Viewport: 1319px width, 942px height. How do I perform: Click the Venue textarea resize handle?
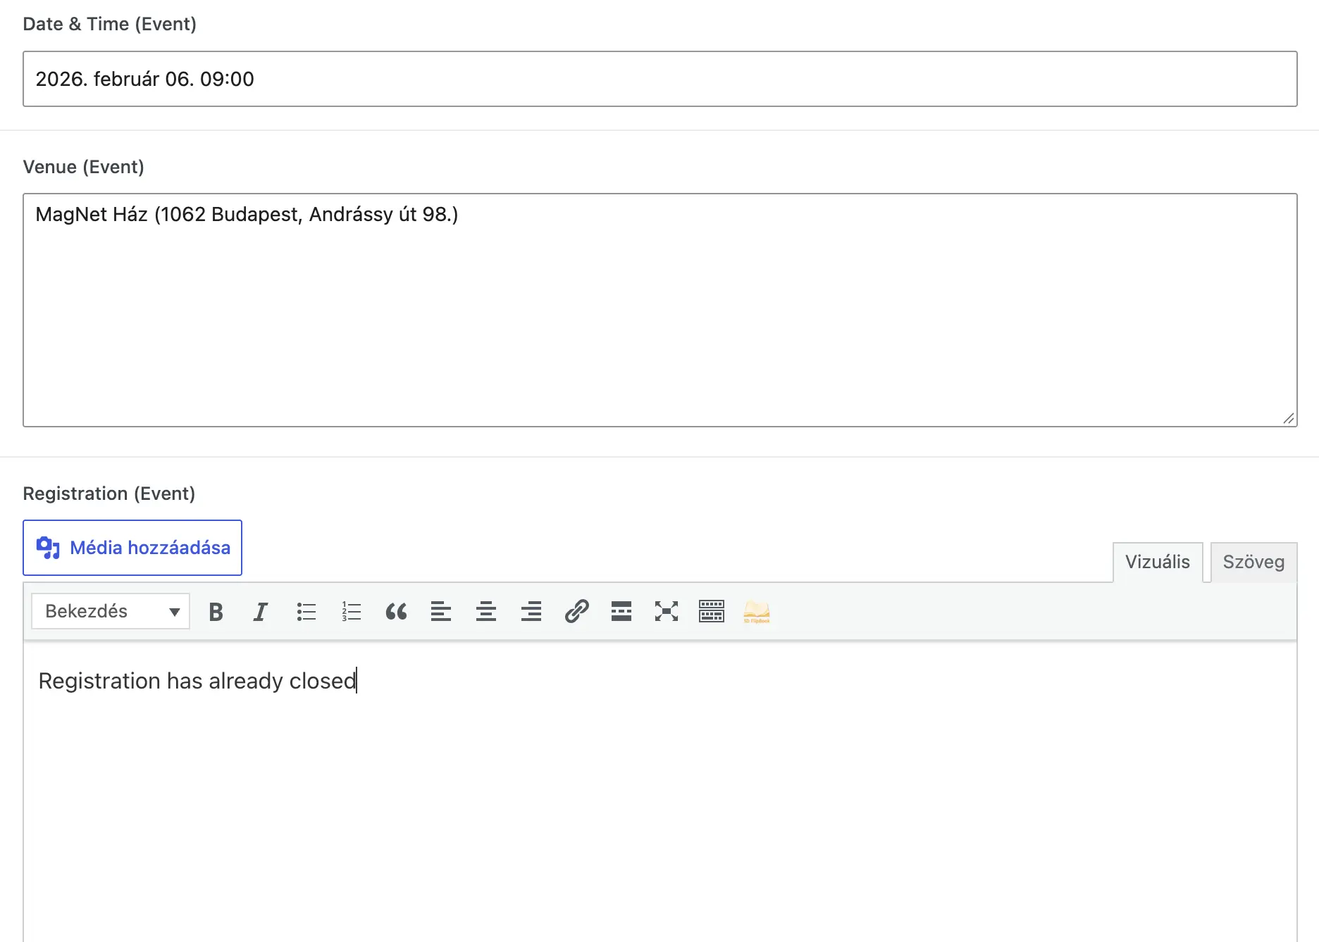pos(1288,418)
